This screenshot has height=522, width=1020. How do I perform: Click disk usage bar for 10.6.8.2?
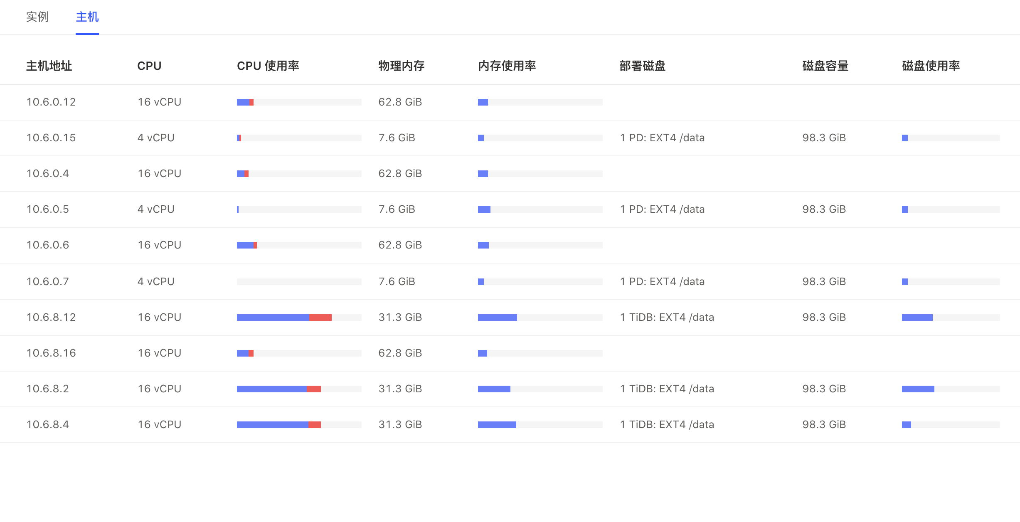point(951,389)
